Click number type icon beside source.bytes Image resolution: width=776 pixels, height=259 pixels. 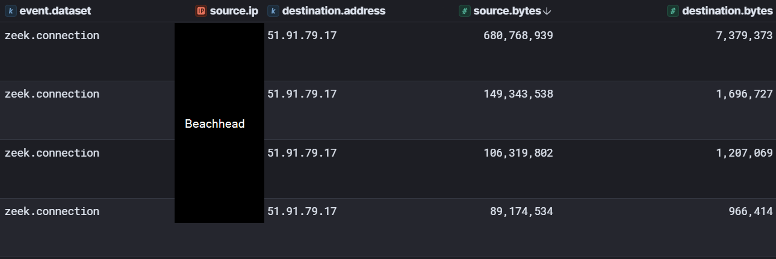click(464, 11)
